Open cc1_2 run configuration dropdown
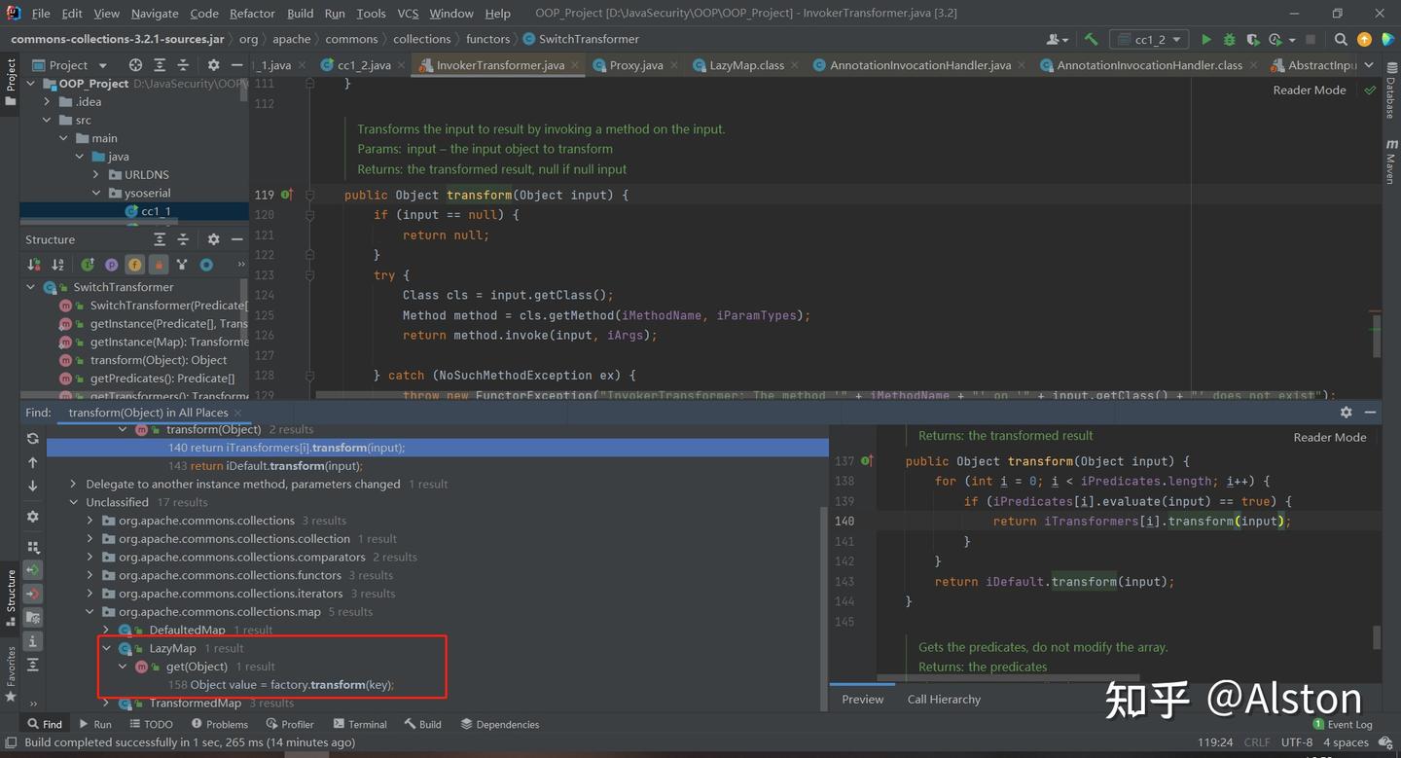Viewport: 1401px width, 758px height. pyautogui.click(x=1148, y=40)
